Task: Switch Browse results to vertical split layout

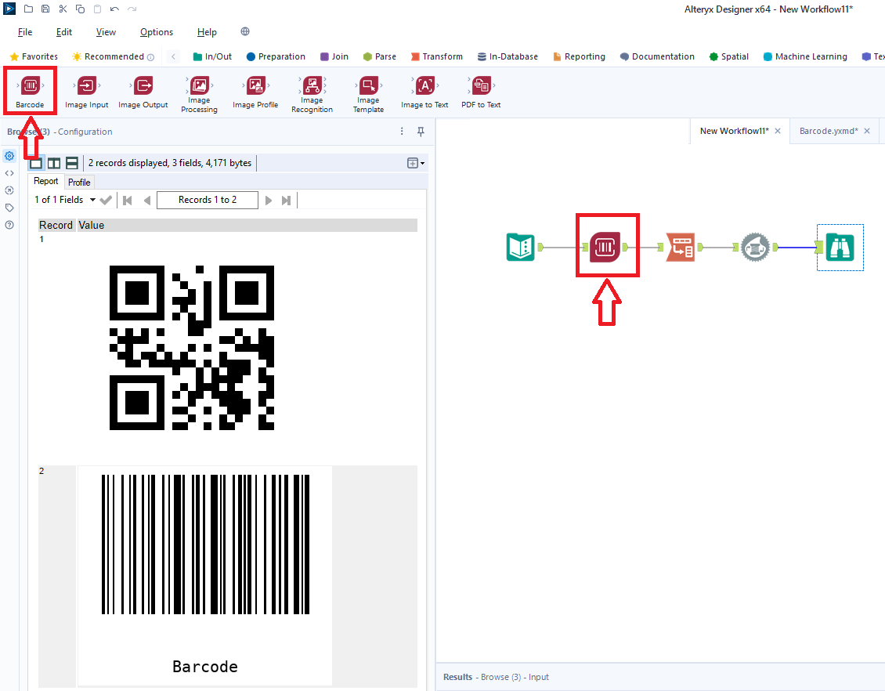Action: [x=53, y=162]
